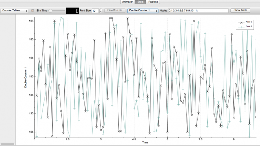Click the FlowMon file button
Viewport: 260px width, 146px height.
coord(115,10)
